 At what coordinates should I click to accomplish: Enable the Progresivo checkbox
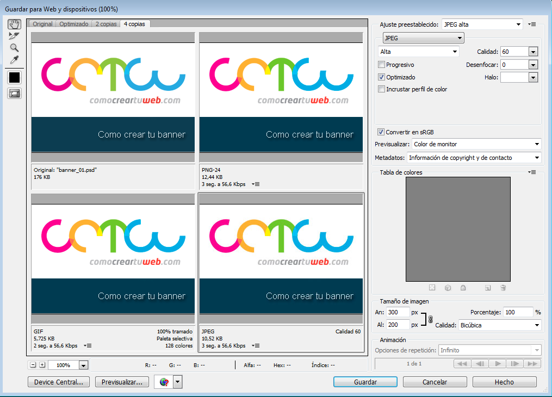click(381, 65)
